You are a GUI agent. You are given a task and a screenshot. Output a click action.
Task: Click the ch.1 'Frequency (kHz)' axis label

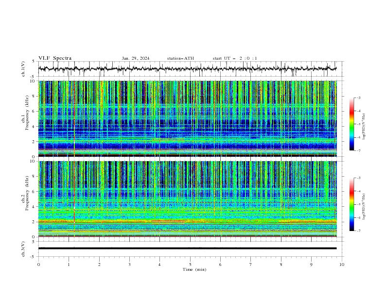click(x=27, y=113)
